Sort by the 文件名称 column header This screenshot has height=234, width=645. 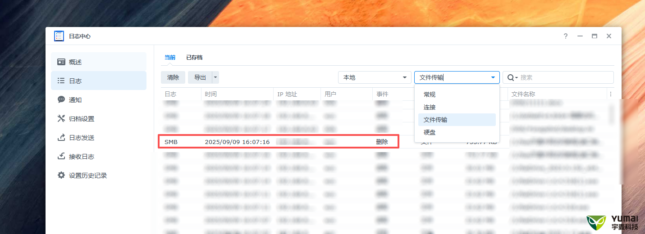pyautogui.click(x=558, y=94)
